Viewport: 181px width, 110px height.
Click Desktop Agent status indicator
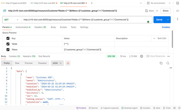pyautogui.click(x=129, y=108)
